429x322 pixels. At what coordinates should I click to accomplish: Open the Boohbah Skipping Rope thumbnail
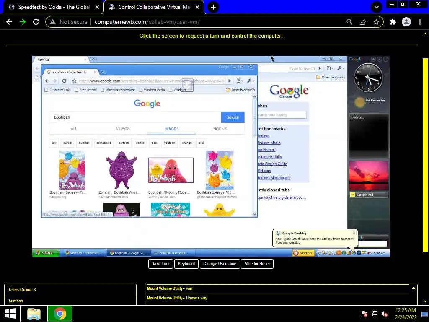point(171,170)
